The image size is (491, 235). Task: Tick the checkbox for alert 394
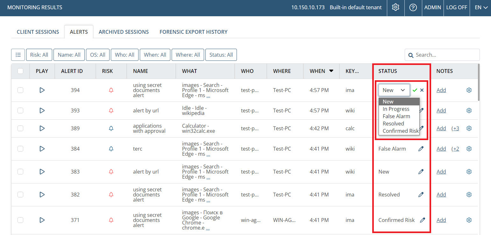tap(20, 90)
